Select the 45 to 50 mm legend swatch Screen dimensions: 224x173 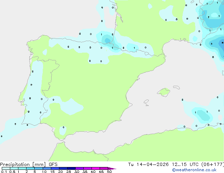tap(104, 168)
